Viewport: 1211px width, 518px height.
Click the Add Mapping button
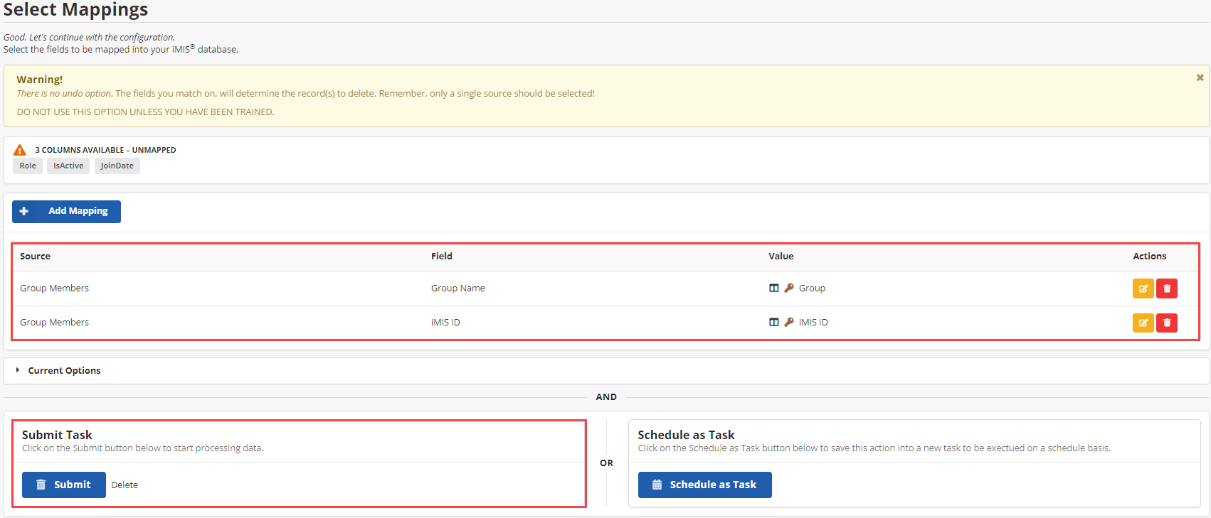point(66,212)
